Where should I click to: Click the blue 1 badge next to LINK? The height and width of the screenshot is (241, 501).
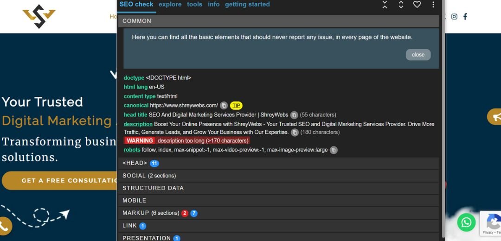(x=142, y=226)
